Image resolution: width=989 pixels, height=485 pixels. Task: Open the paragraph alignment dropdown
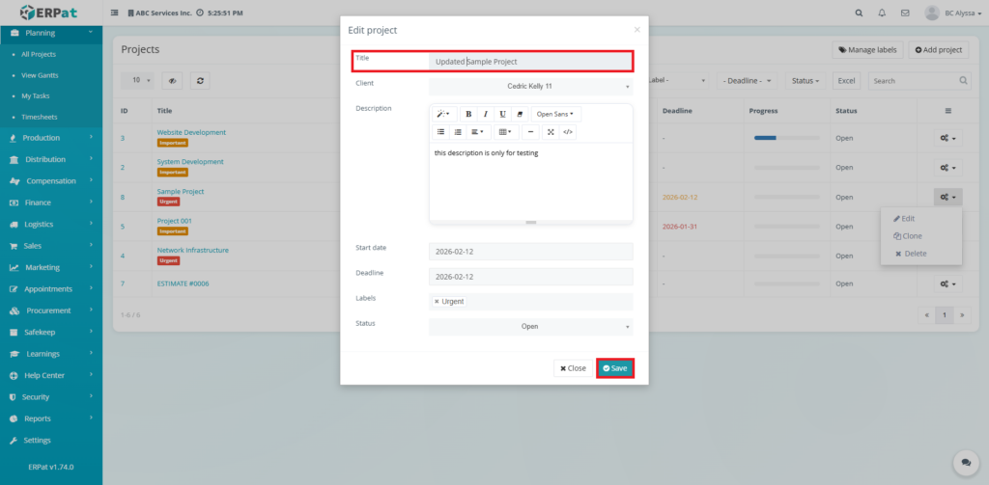coord(479,132)
